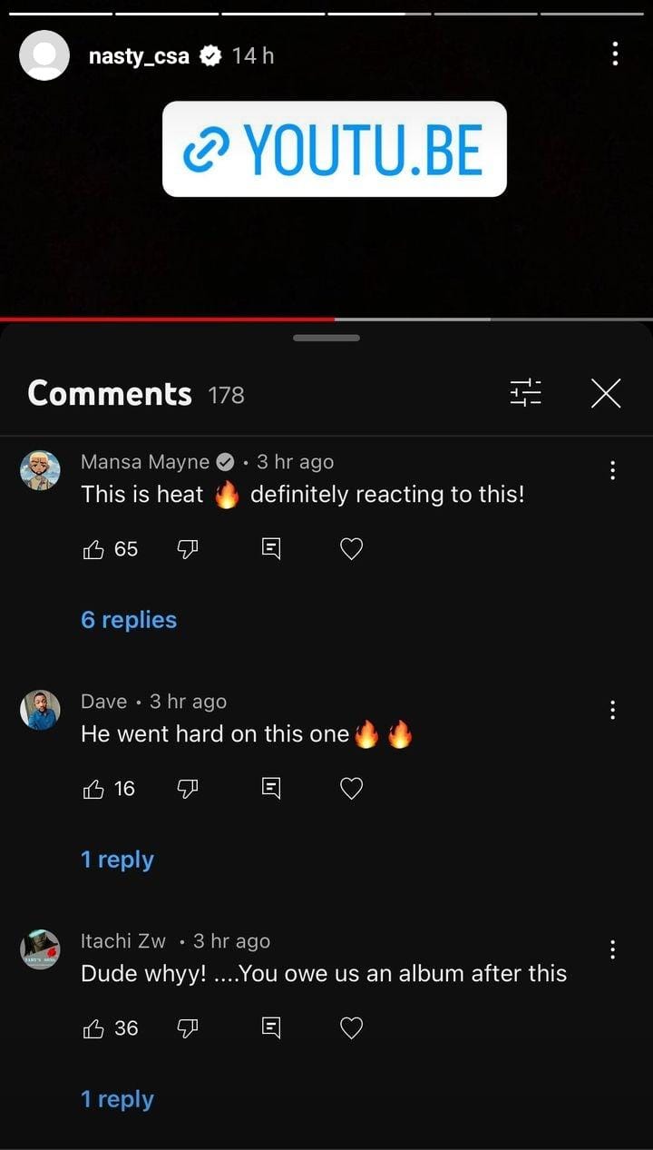Tap the comments sheet drag handle
This screenshot has height=1150, width=653.
326,339
